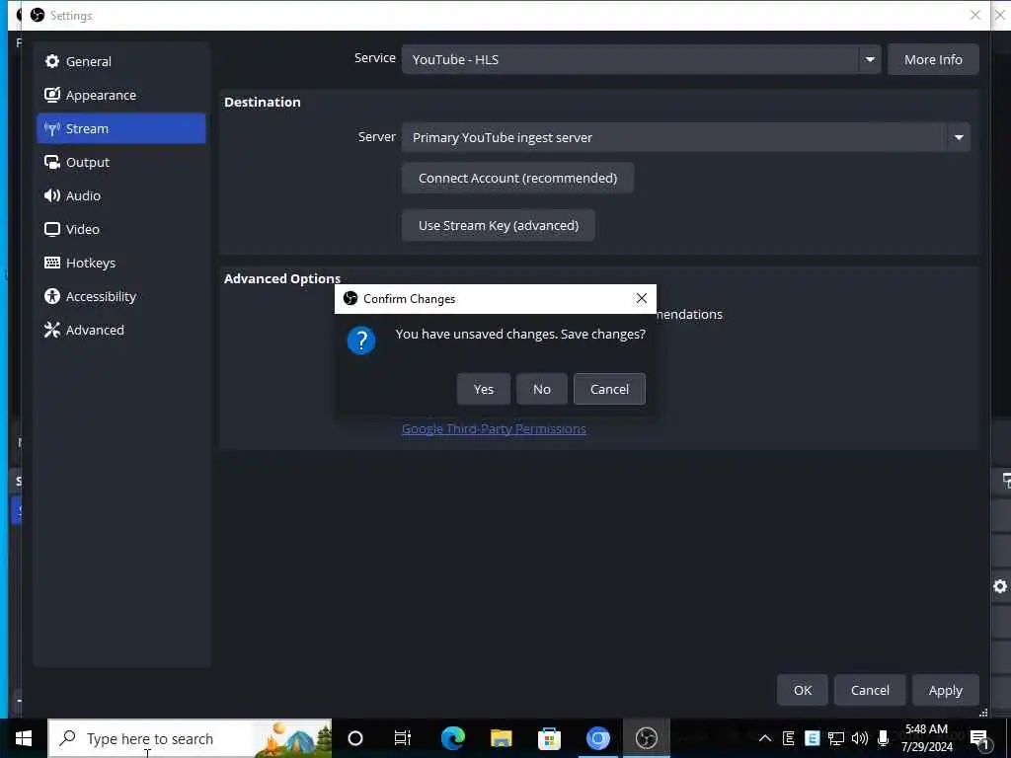
Task: Click the OBS logo in Settings title bar
Action: [38, 16]
